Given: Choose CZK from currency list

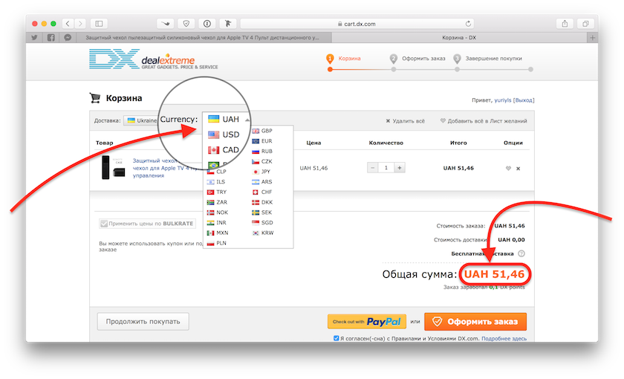Looking at the screenshot, I should [261, 161].
